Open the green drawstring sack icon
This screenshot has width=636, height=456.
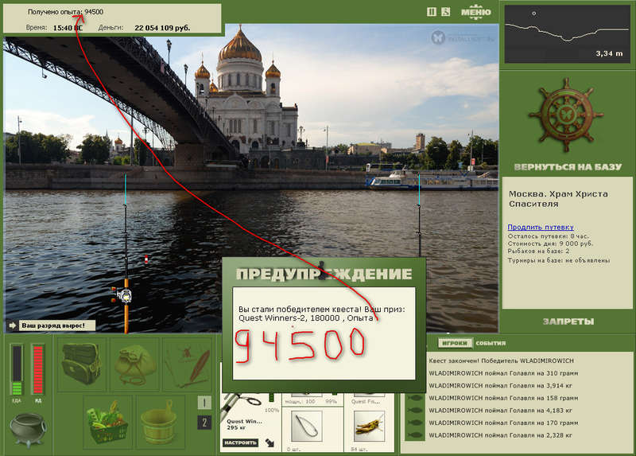[x=134, y=364]
